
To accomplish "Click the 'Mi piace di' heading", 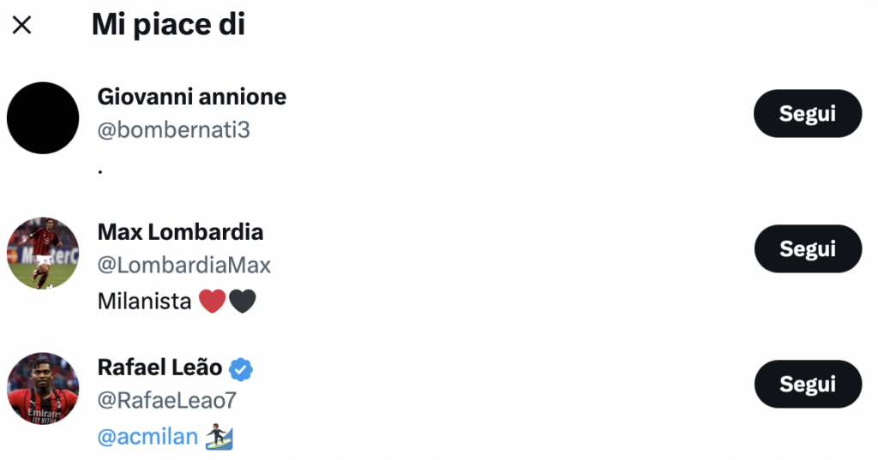I will point(168,26).
